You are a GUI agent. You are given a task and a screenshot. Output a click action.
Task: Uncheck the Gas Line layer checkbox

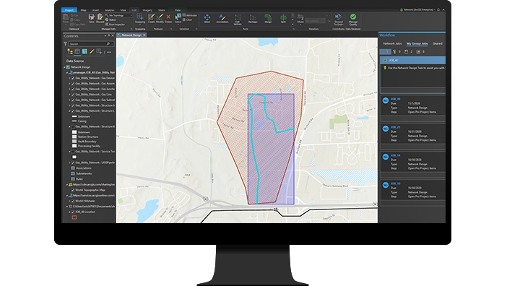tap(73, 95)
